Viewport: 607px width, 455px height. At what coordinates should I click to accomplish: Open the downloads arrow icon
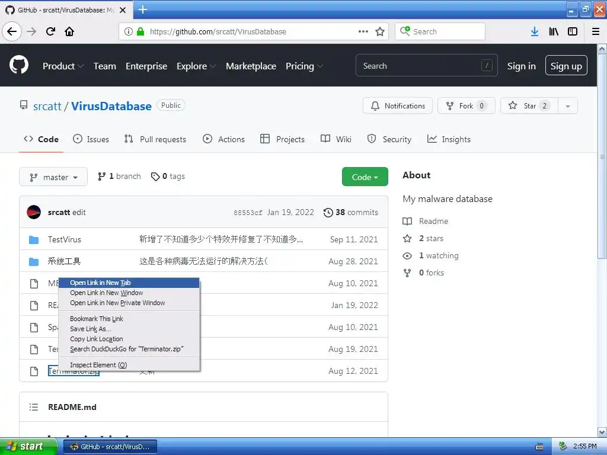[x=535, y=31]
